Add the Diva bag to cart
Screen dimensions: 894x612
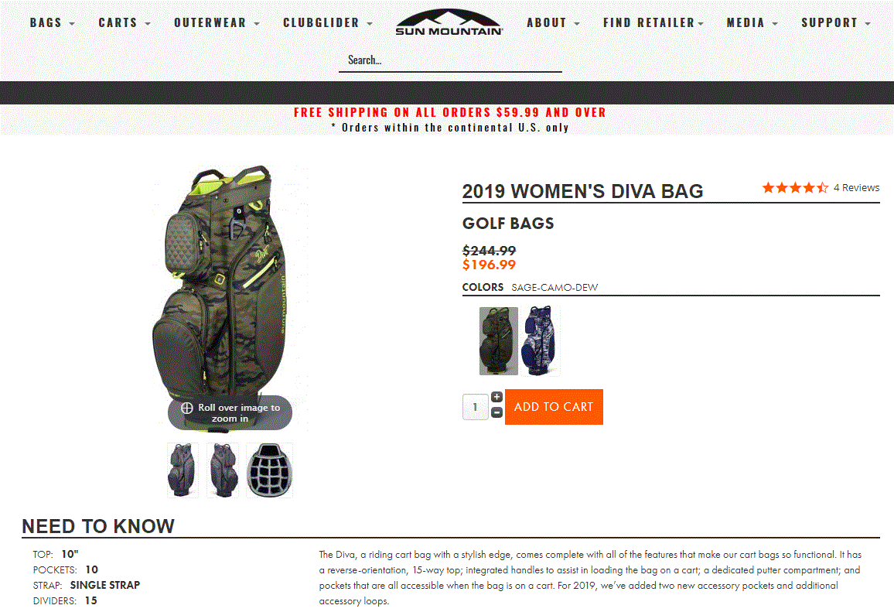[x=554, y=407]
